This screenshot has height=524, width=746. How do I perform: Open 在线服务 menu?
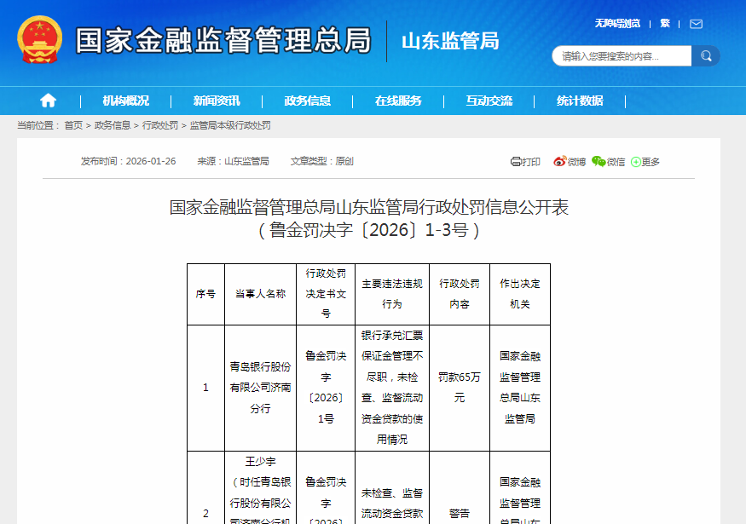click(398, 101)
